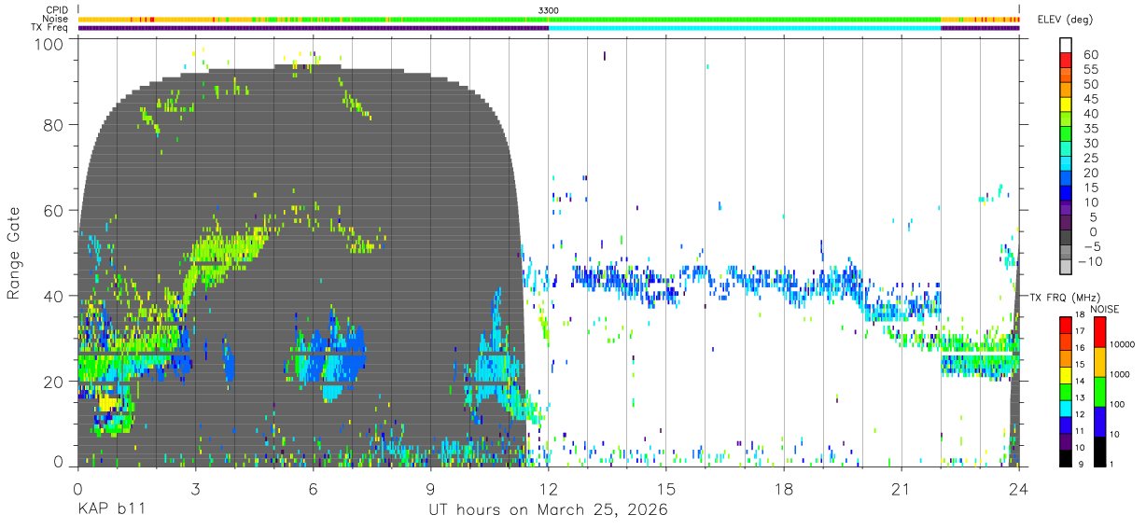This screenshot has height=529, width=1146.
Task: Click the UT hours on March 25, 2026 title
Action: 548,510
